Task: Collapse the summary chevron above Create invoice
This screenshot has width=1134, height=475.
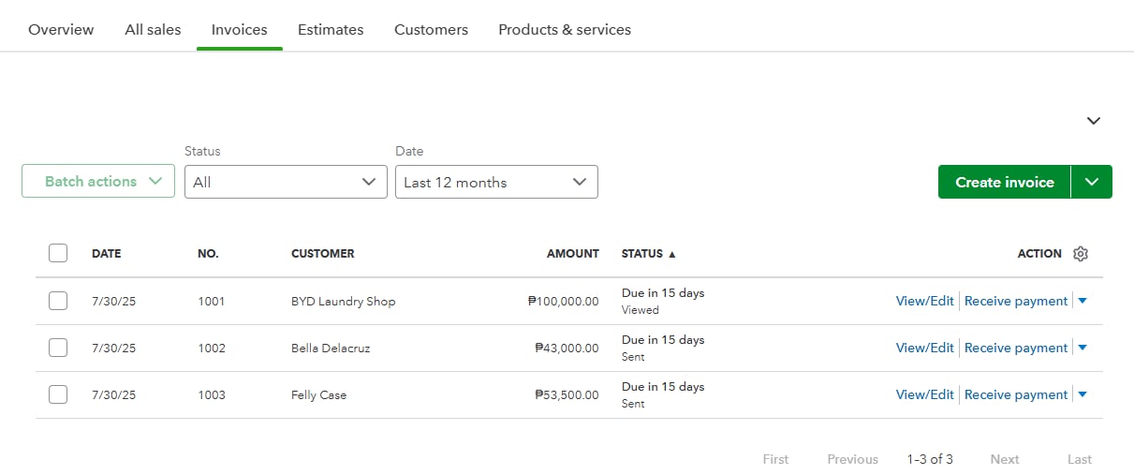Action: [x=1093, y=121]
